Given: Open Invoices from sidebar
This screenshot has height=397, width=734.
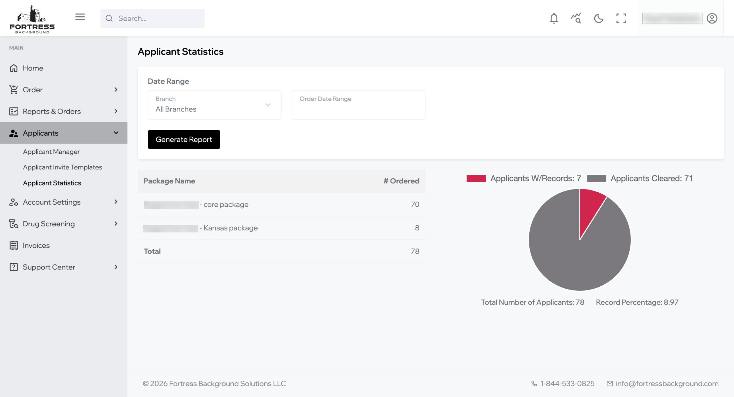Looking at the screenshot, I should (36, 245).
